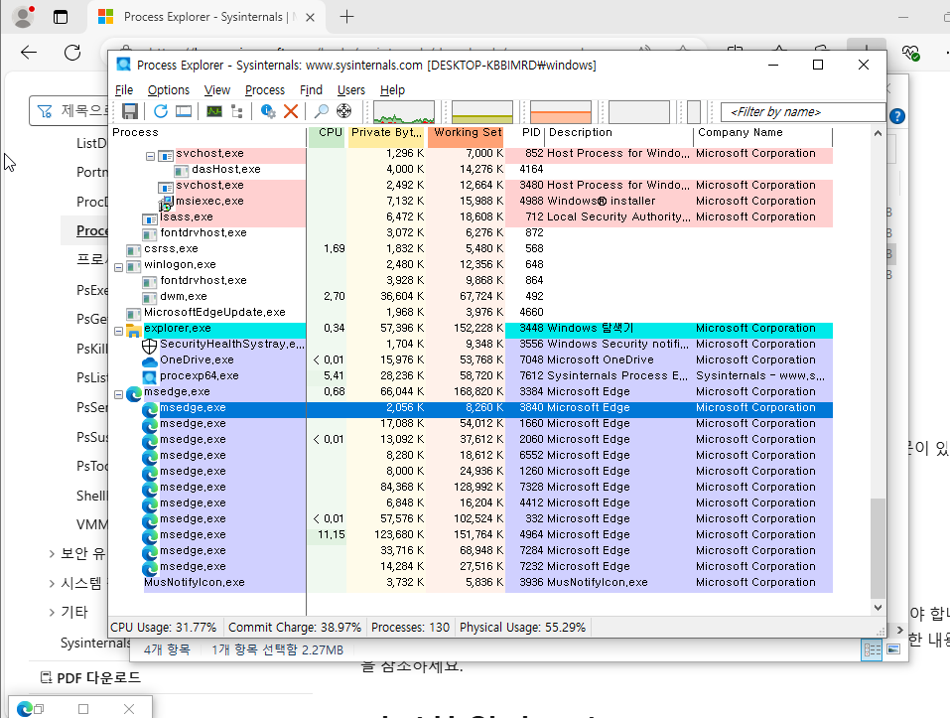Image resolution: width=950 pixels, height=718 pixels.
Task: Select the lsass.exe process row
Action: 471,217
